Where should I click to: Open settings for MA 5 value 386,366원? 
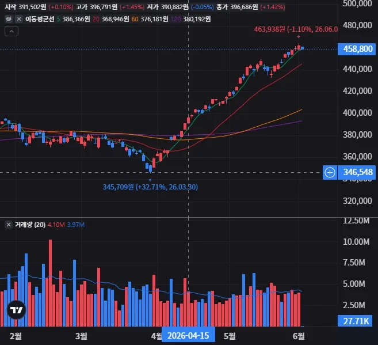[76, 19]
